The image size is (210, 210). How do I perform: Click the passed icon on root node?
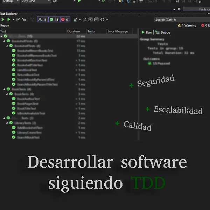[6, 36]
